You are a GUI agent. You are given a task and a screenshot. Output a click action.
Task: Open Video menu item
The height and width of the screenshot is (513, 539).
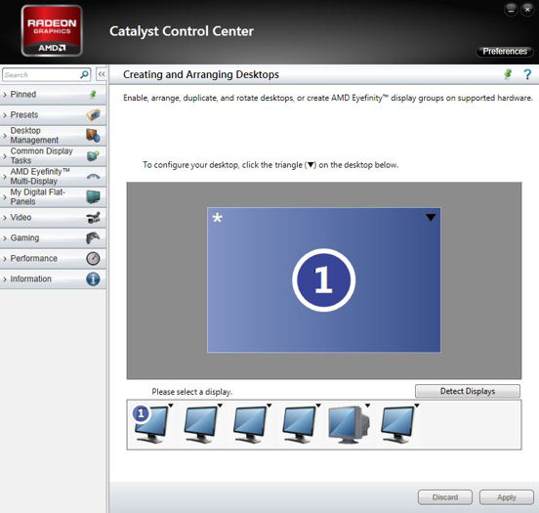[x=53, y=218]
